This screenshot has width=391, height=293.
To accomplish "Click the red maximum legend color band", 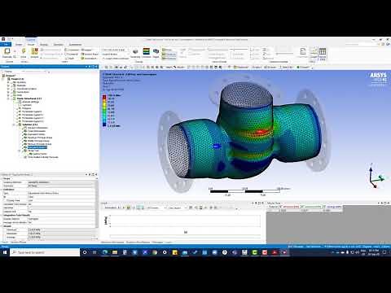I will coord(104,96).
